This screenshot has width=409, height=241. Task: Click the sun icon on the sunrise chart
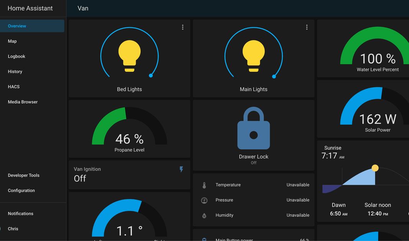[x=375, y=168]
